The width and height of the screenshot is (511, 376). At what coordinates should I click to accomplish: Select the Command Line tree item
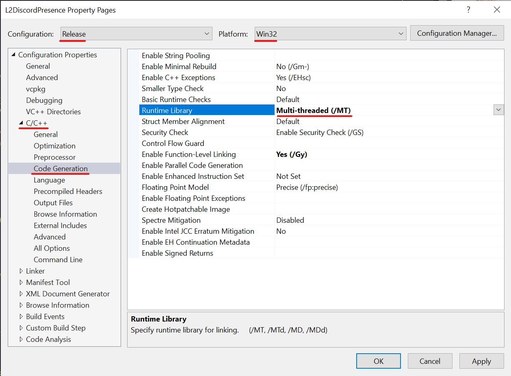coord(58,260)
